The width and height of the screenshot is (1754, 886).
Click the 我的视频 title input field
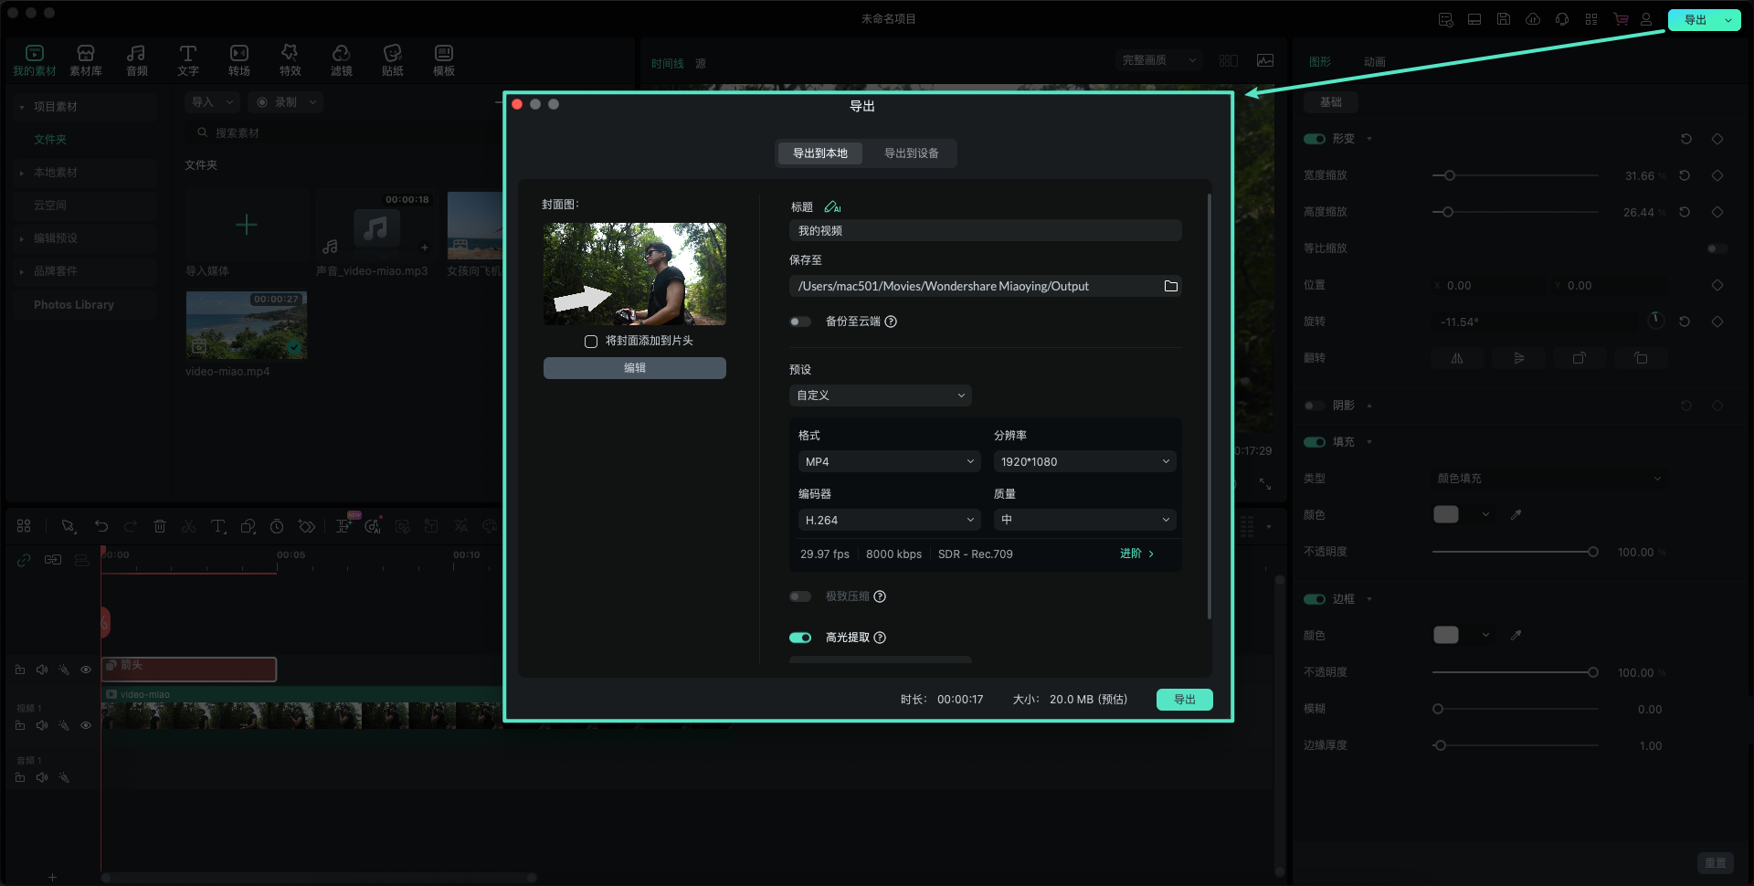pyautogui.click(x=984, y=231)
